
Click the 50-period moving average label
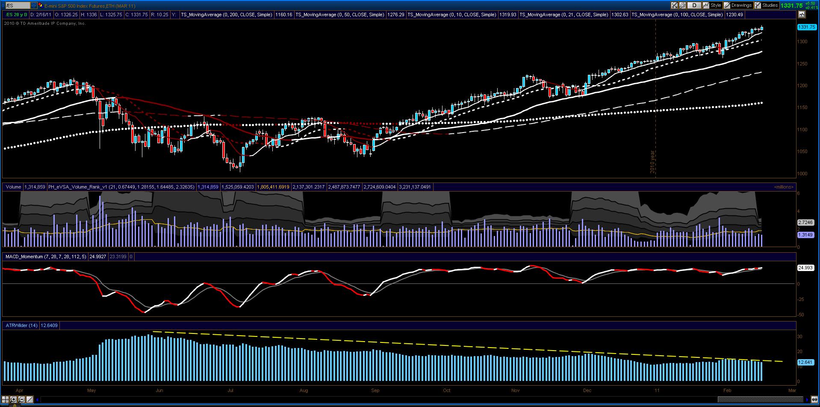pos(340,15)
